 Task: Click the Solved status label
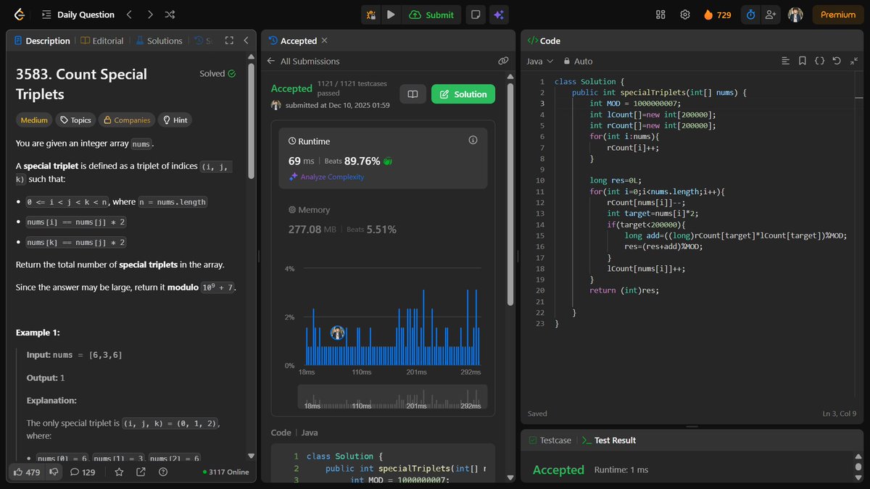[x=217, y=74]
